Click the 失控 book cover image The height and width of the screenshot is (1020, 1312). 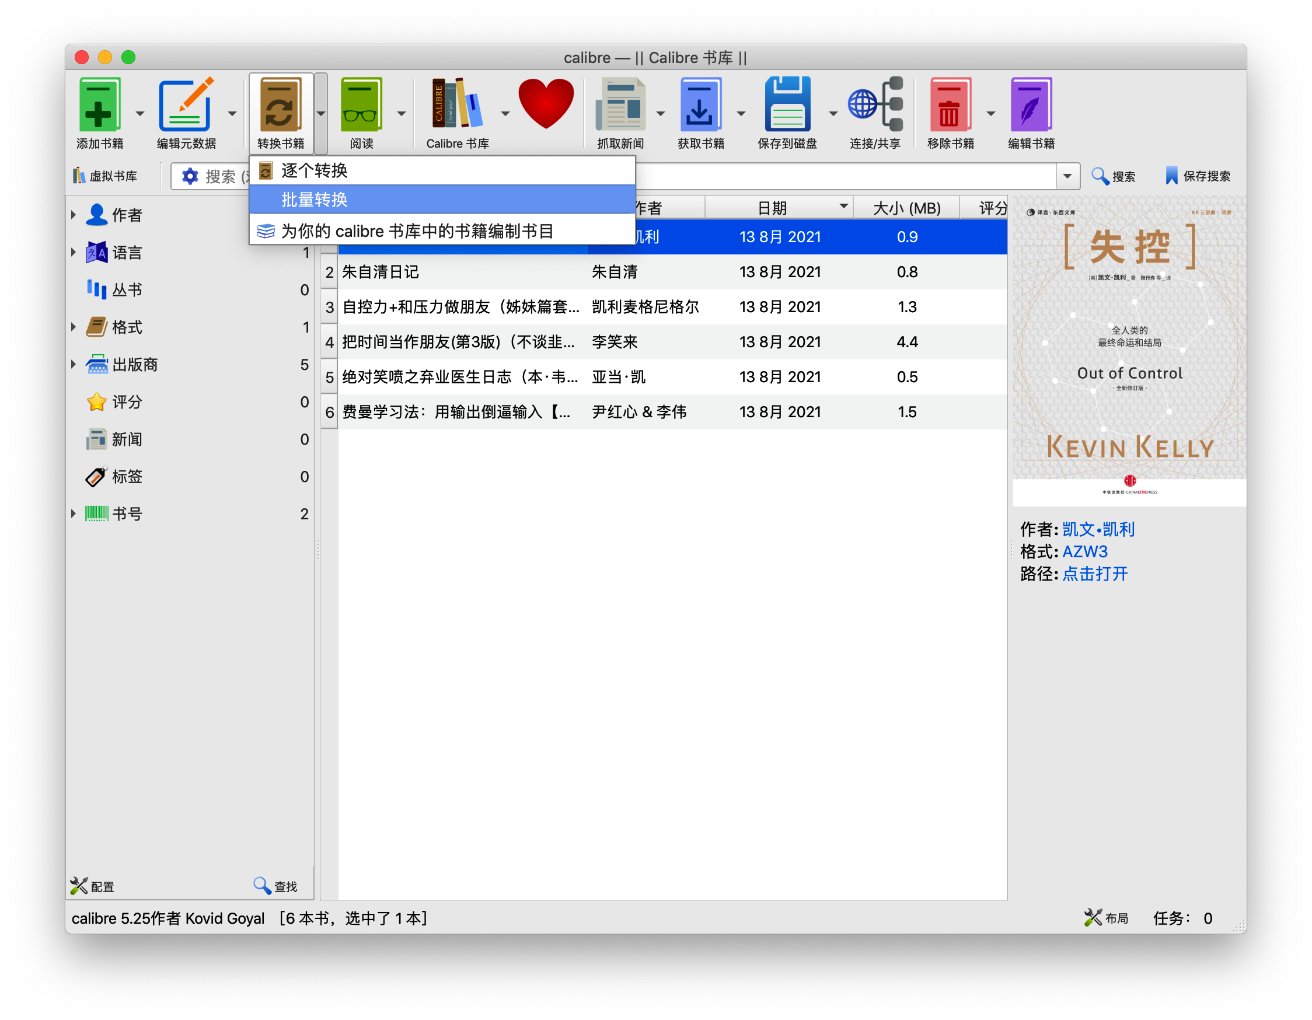(x=1129, y=351)
